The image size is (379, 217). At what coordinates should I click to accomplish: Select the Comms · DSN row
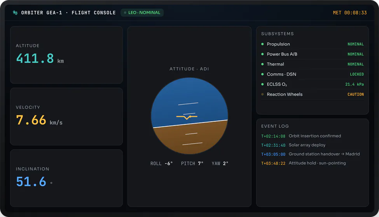[312, 74]
